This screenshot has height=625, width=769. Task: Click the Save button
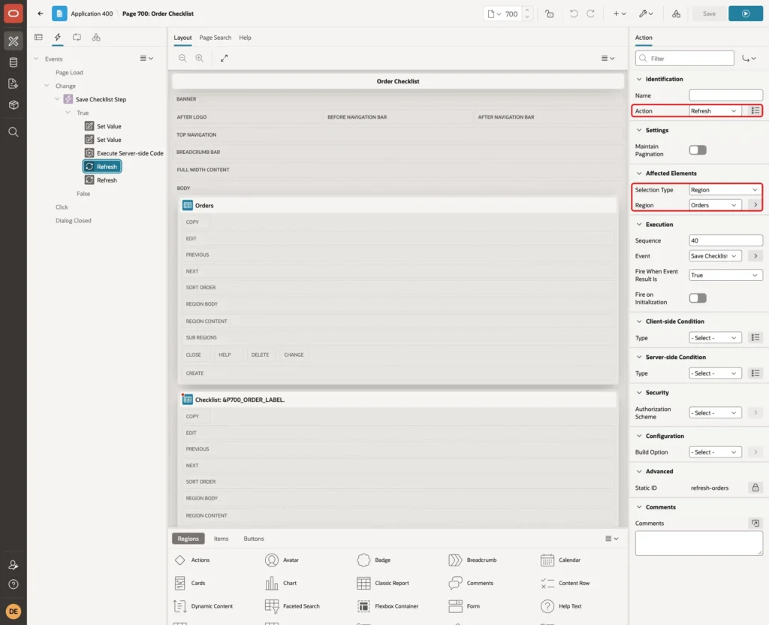point(709,14)
